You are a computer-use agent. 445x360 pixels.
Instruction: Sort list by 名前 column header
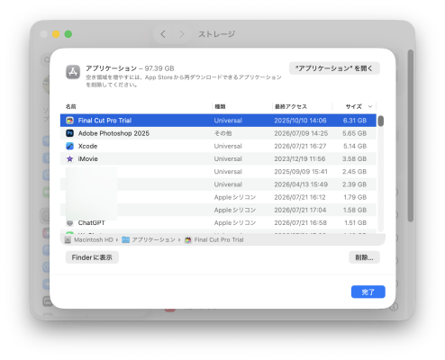71,106
